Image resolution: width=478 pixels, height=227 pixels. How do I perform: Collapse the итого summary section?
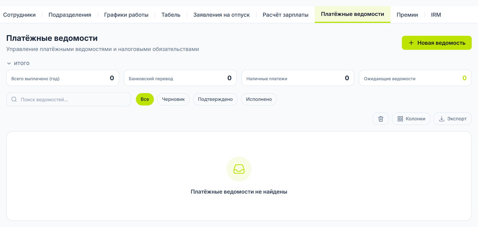pyautogui.click(x=18, y=63)
